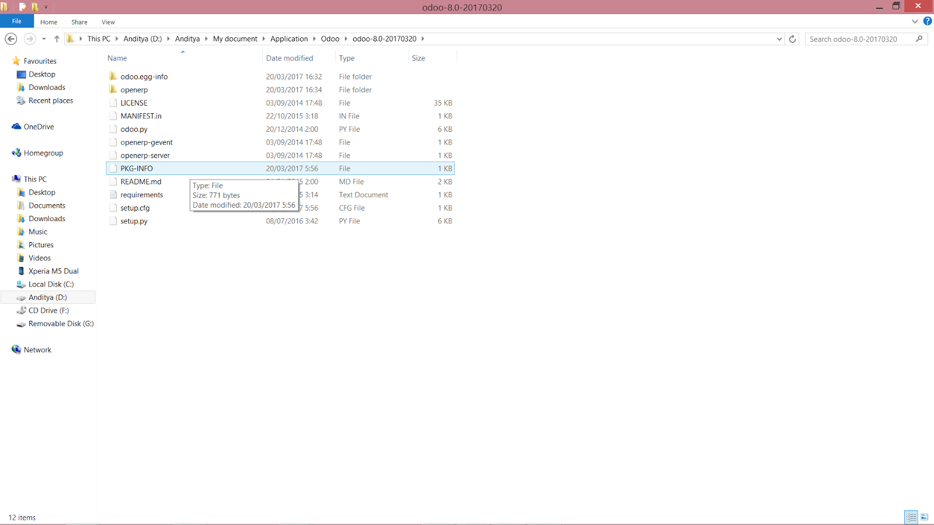This screenshot has height=525, width=934.
Task: Expand the ribbon with the chevron
Action: point(915,22)
